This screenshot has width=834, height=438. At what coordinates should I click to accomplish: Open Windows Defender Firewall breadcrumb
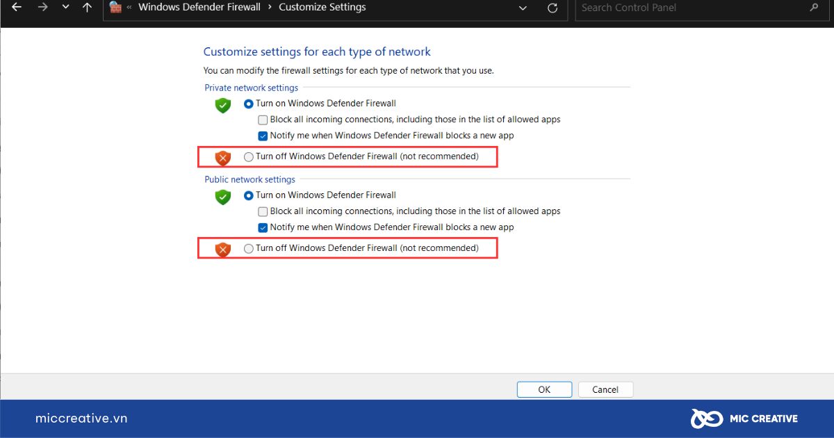tap(199, 8)
